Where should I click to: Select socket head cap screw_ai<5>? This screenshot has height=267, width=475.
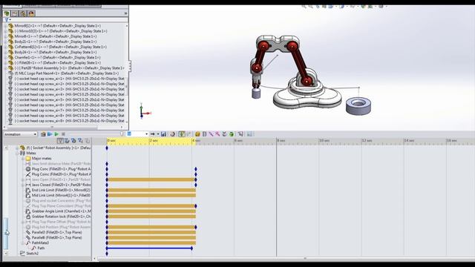coord(69,99)
